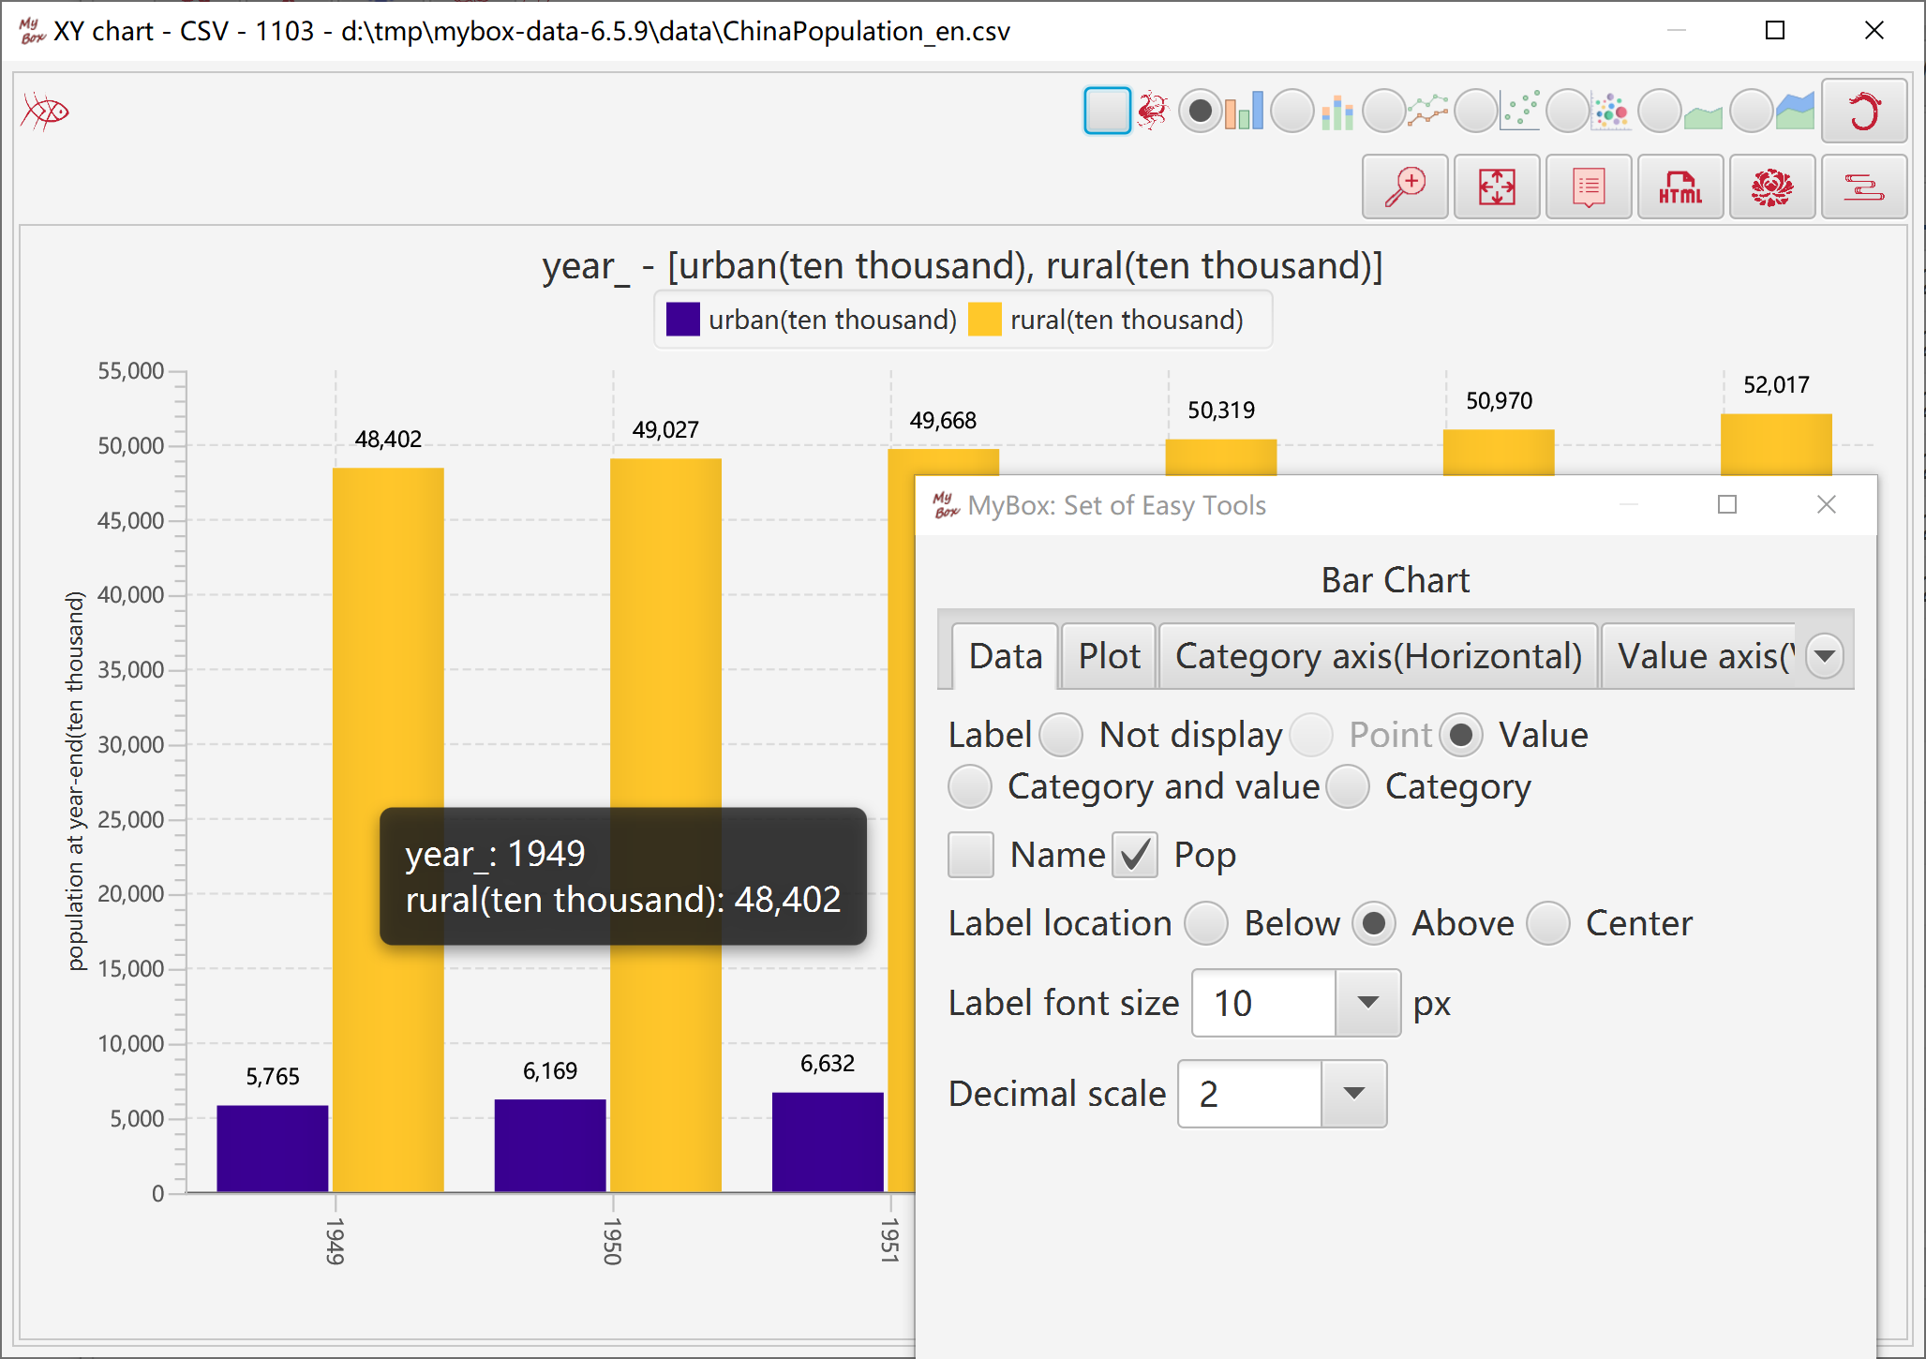Set label location to Below
The height and width of the screenshot is (1359, 1926).
click(1206, 923)
